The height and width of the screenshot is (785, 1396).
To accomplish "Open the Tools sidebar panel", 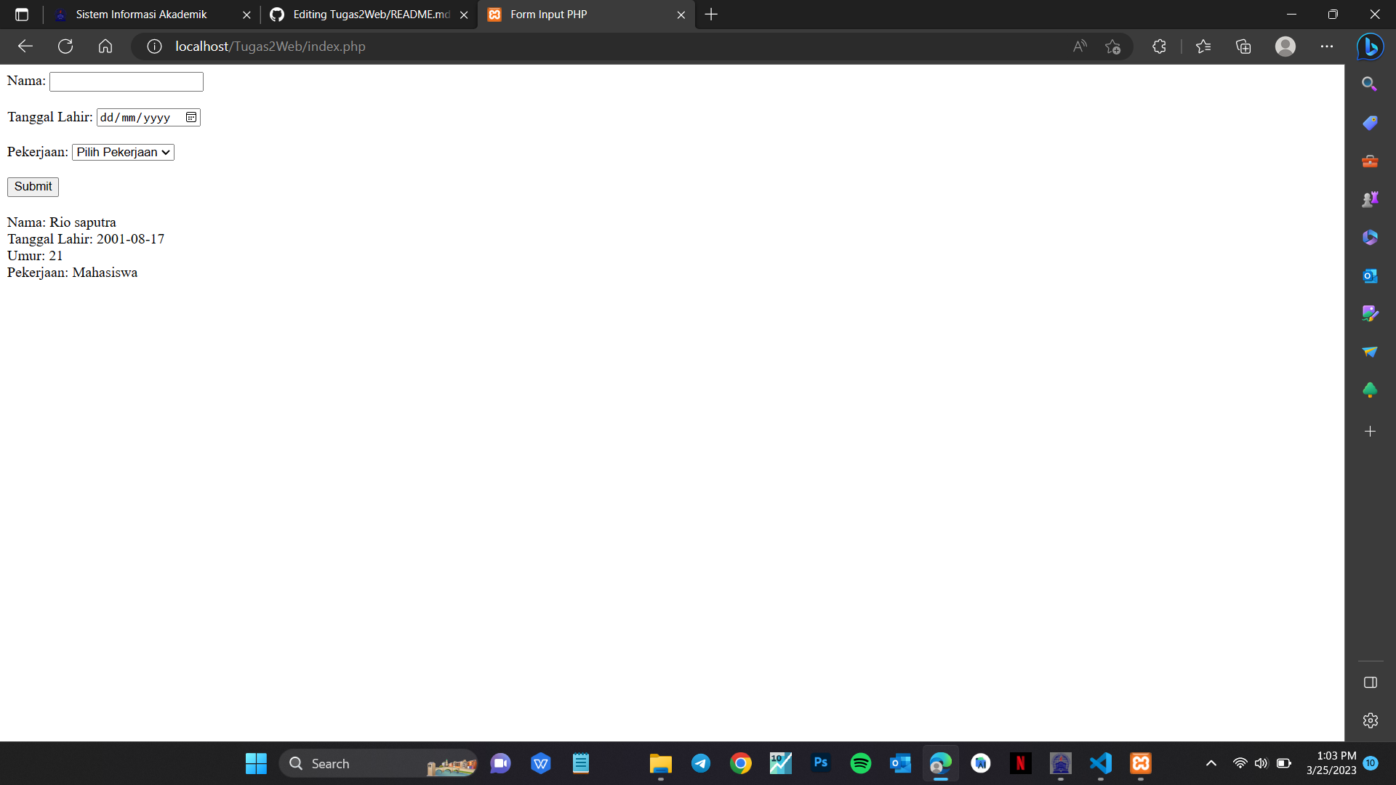I will point(1370,161).
